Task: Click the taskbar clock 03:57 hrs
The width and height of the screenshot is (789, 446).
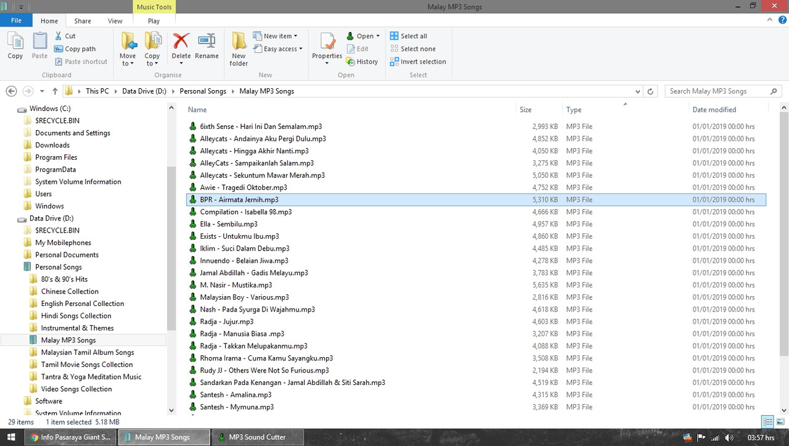Action: (x=760, y=438)
